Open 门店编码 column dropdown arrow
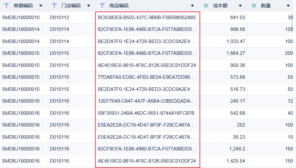The height and width of the screenshot is (168, 296). (88, 6)
